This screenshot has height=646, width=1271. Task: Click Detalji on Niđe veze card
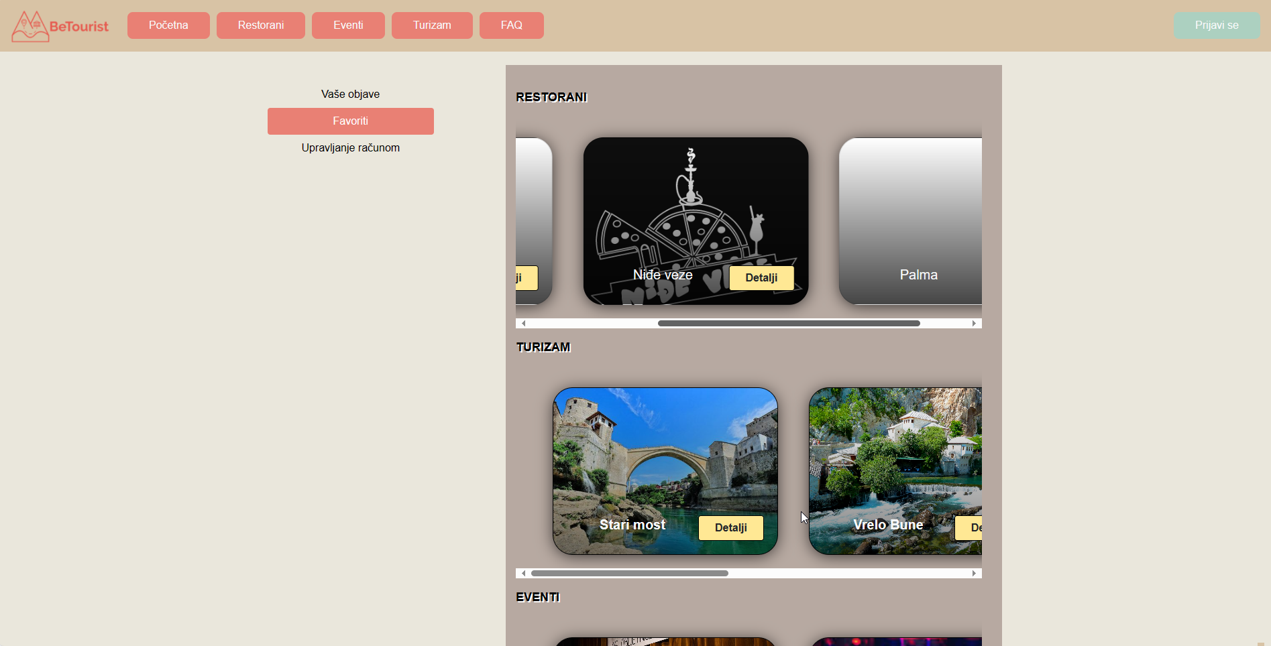point(761,278)
